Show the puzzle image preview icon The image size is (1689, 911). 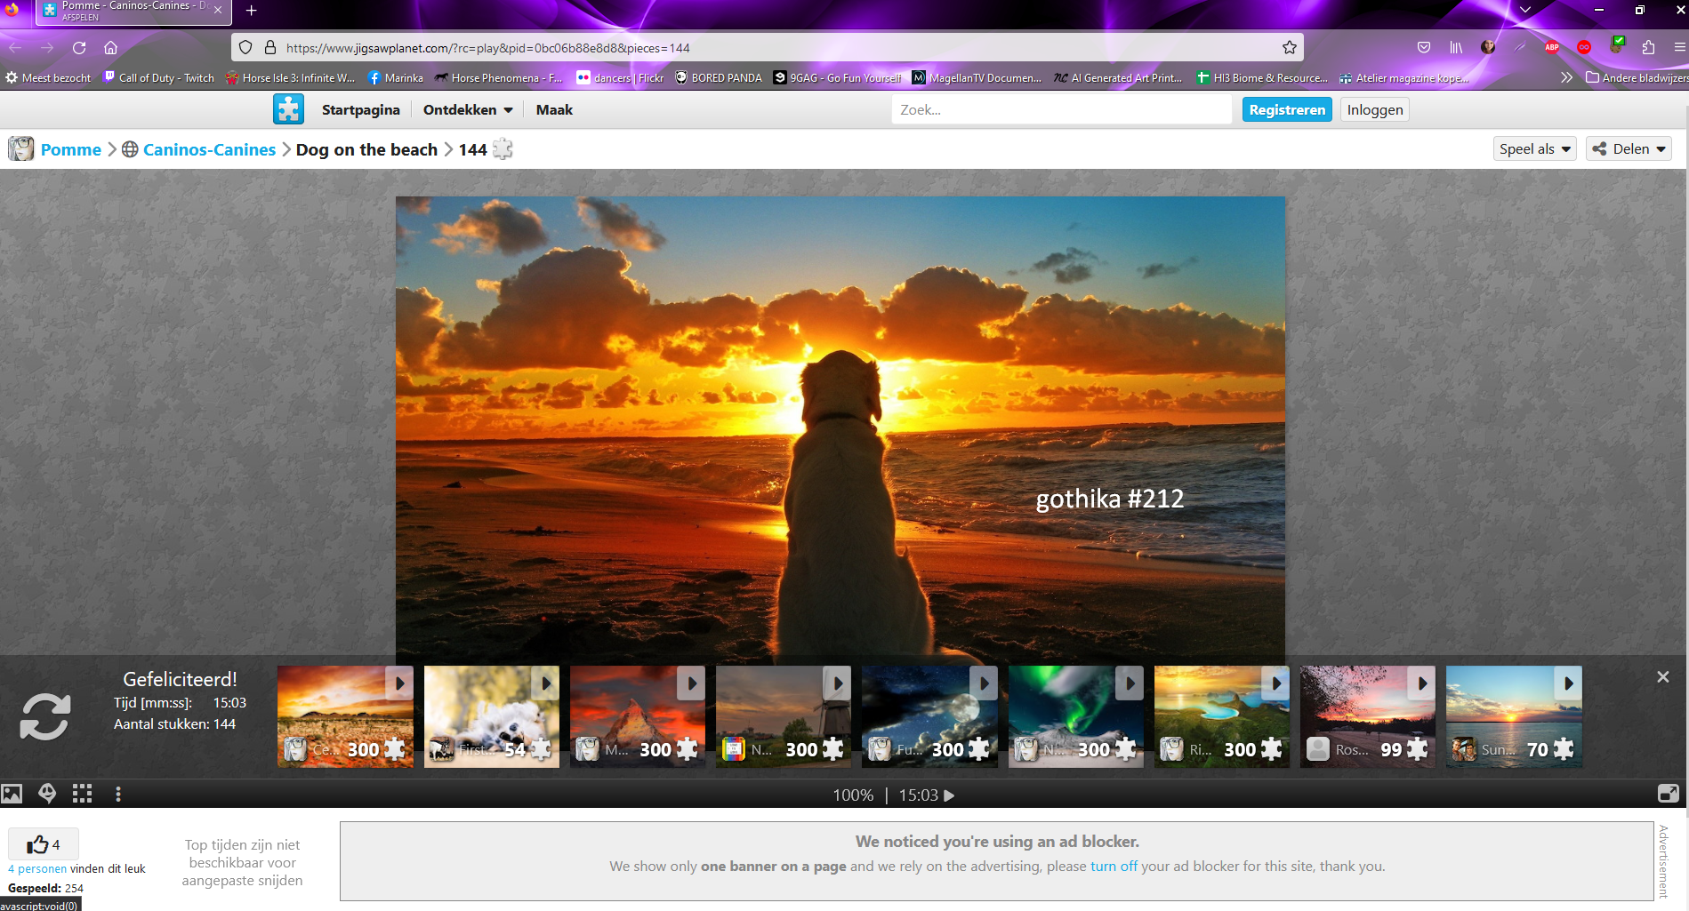coord(12,794)
